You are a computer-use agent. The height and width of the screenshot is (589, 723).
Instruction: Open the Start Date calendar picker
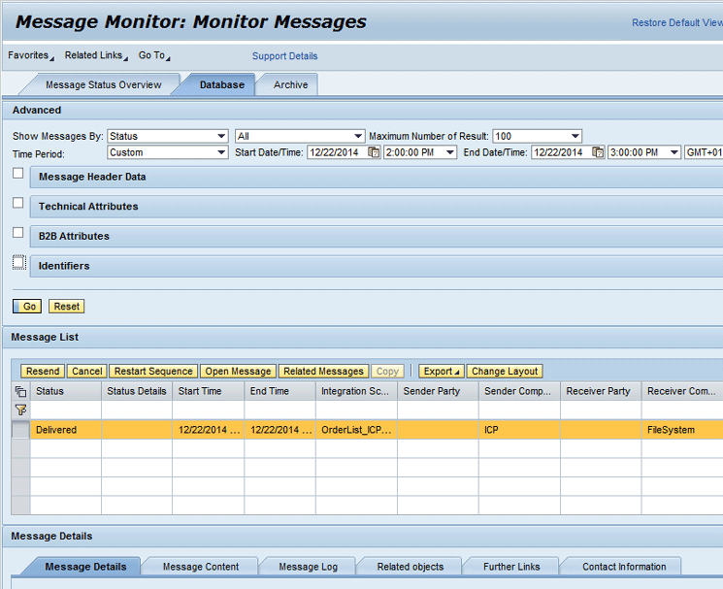tap(374, 152)
